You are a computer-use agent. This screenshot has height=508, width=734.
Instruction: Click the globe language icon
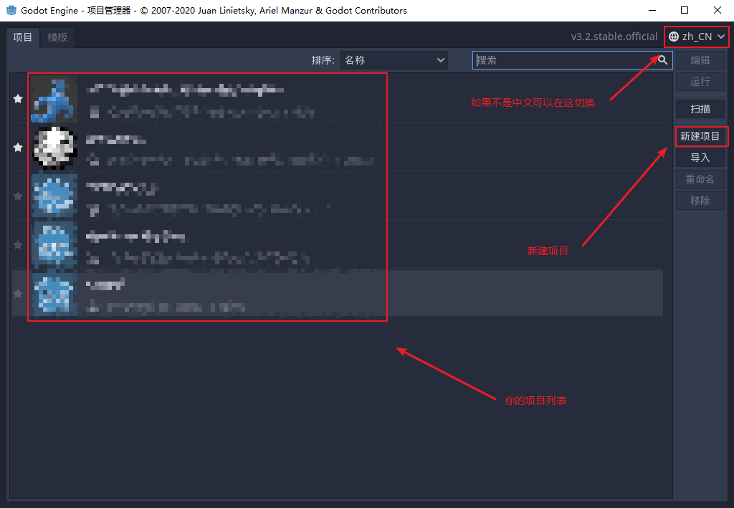click(x=674, y=37)
